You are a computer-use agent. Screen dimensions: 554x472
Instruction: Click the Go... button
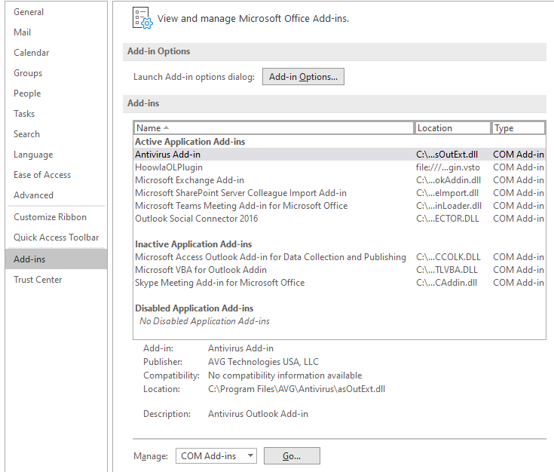coord(292,455)
